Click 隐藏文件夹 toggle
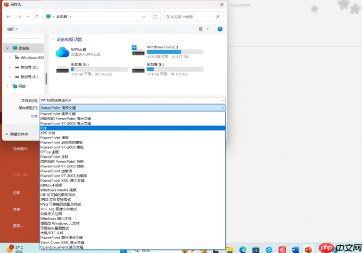The height and width of the screenshot is (253, 362). click(x=17, y=134)
